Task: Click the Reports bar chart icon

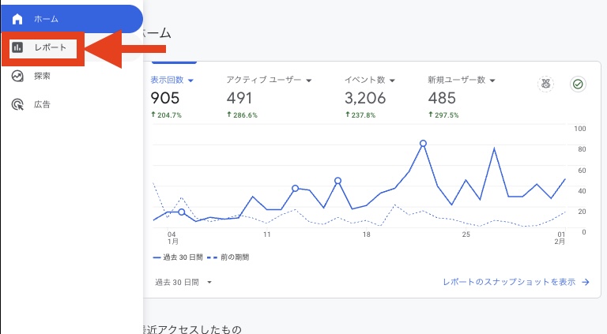Action: pos(17,47)
